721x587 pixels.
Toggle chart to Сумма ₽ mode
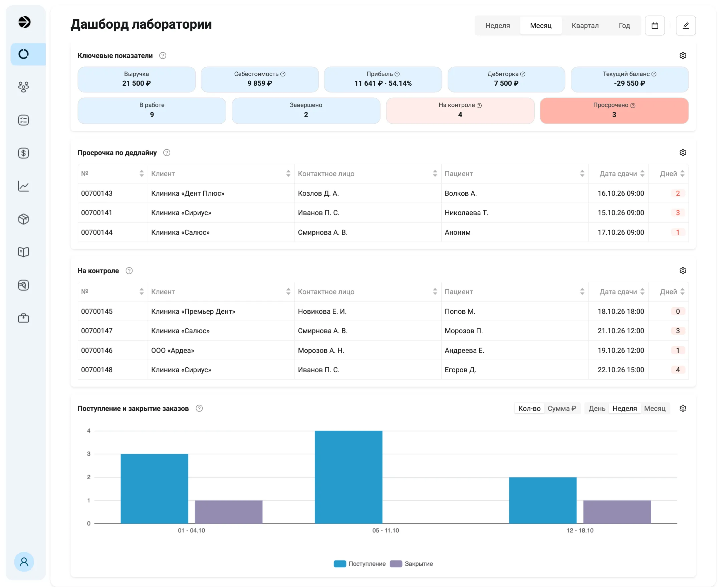point(562,409)
